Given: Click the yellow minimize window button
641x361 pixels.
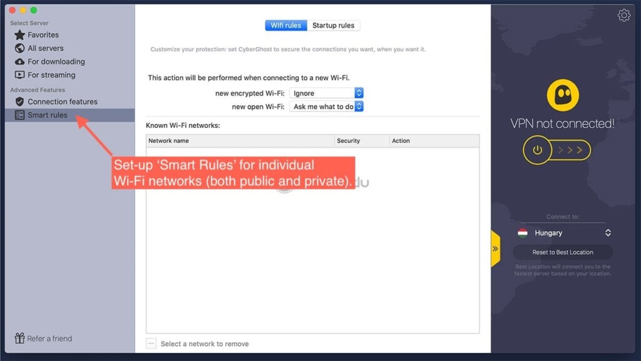Looking at the screenshot, I should coord(23,10).
